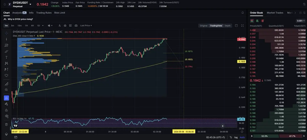Open the Last Price dropdown
The image size is (307, 140).
(x=86, y=25)
